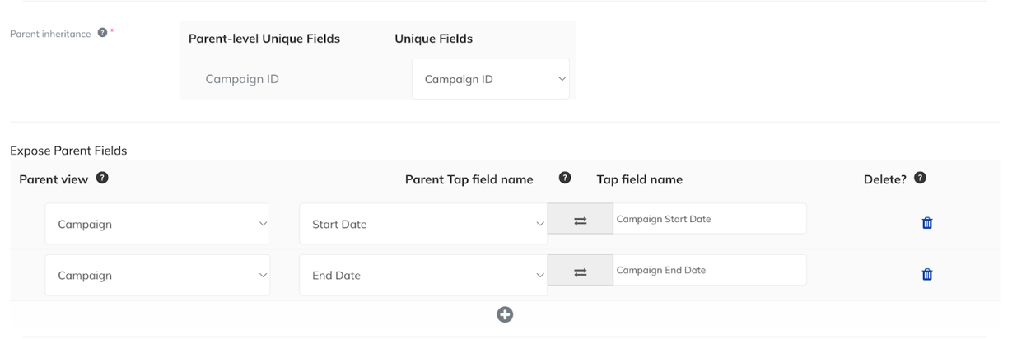Add a new parent field row with plus icon
The height and width of the screenshot is (339, 1017).
click(505, 314)
